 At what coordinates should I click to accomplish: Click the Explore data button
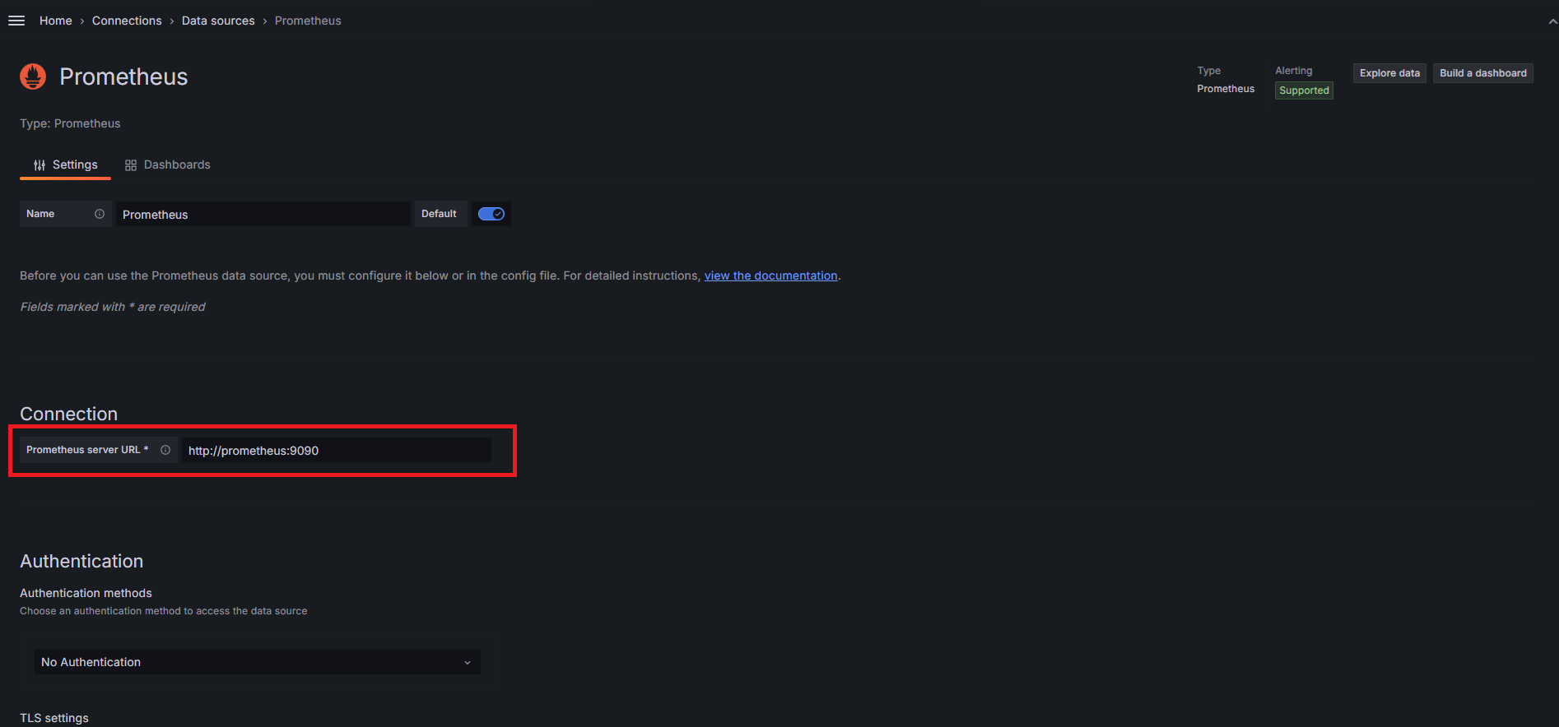coord(1389,73)
